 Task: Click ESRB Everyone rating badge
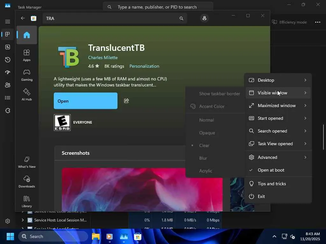pyautogui.click(x=62, y=122)
